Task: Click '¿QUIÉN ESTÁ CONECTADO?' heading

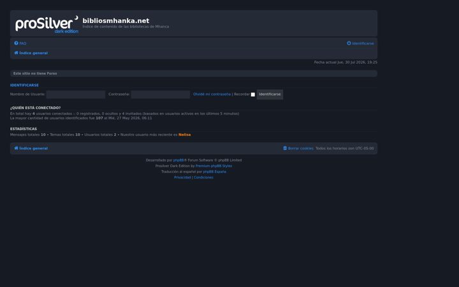Action: click(x=36, y=108)
